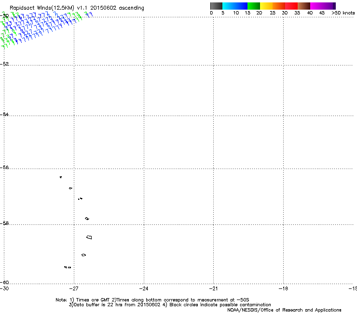The image size is (357, 313).
Task: Pick the red 30–35 knots legend segment
Action: point(291,6)
